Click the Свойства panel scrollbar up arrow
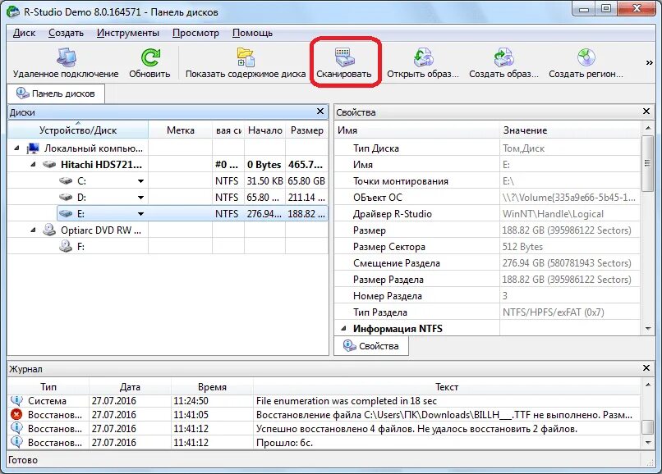Viewport: 662px width, 474px height. point(647,127)
